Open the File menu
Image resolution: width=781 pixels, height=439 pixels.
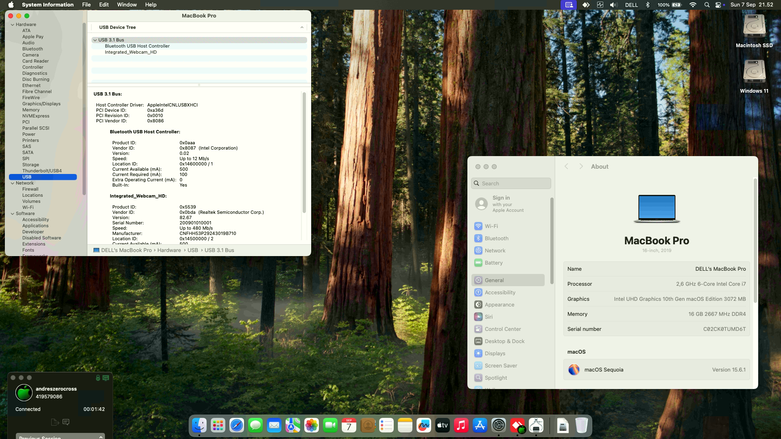click(86, 5)
